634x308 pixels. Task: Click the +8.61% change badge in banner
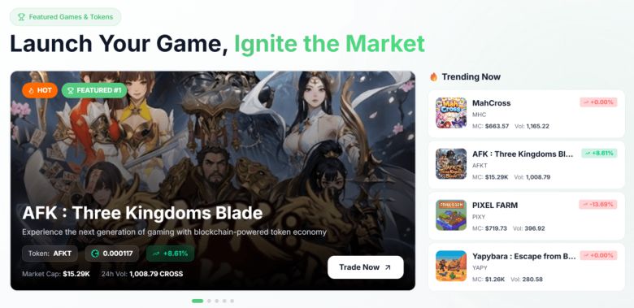tap(170, 254)
